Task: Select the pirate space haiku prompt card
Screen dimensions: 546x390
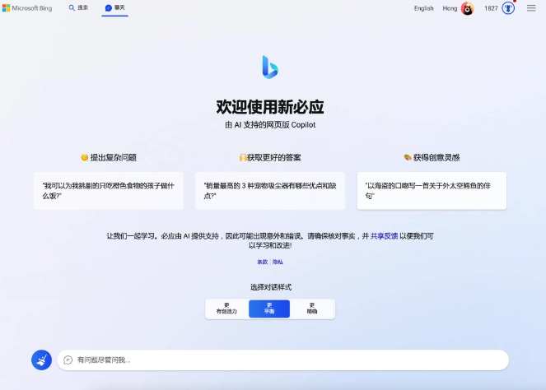Action: [x=431, y=191]
